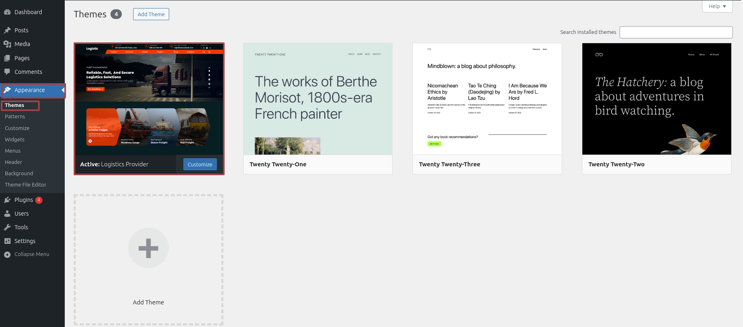Open the Pages menu
Image resolution: width=743 pixels, height=327 pixels.
coord(32,58)
